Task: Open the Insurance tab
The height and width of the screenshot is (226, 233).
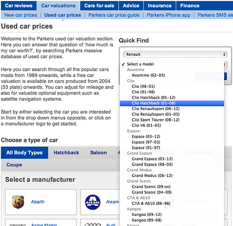Action: tap(160, 6)
